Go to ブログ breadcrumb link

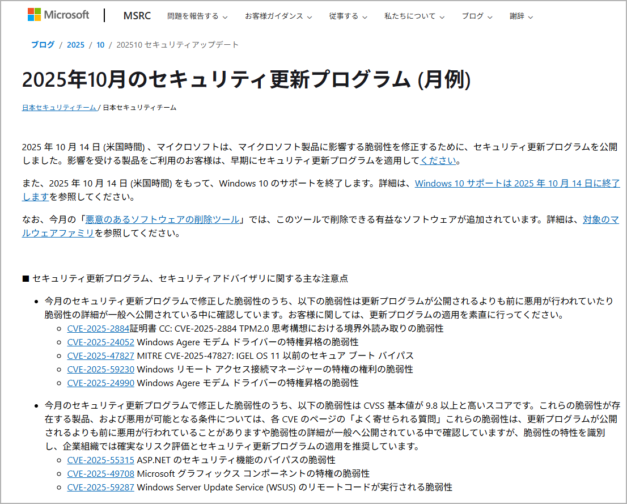(43, 45)
